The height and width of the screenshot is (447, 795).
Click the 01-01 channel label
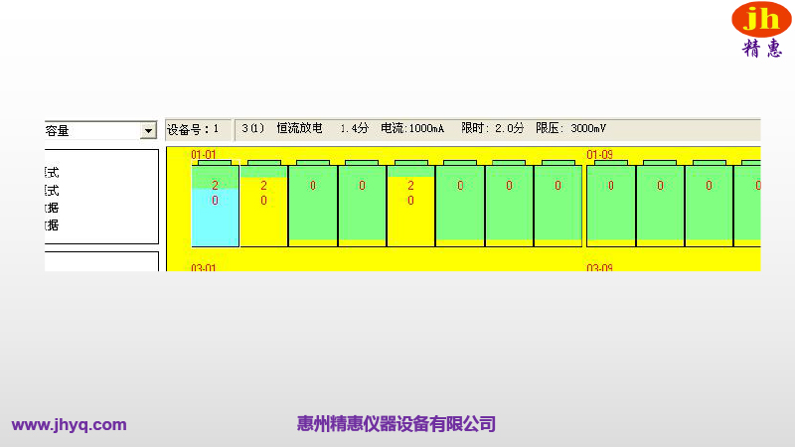(204, 154)
